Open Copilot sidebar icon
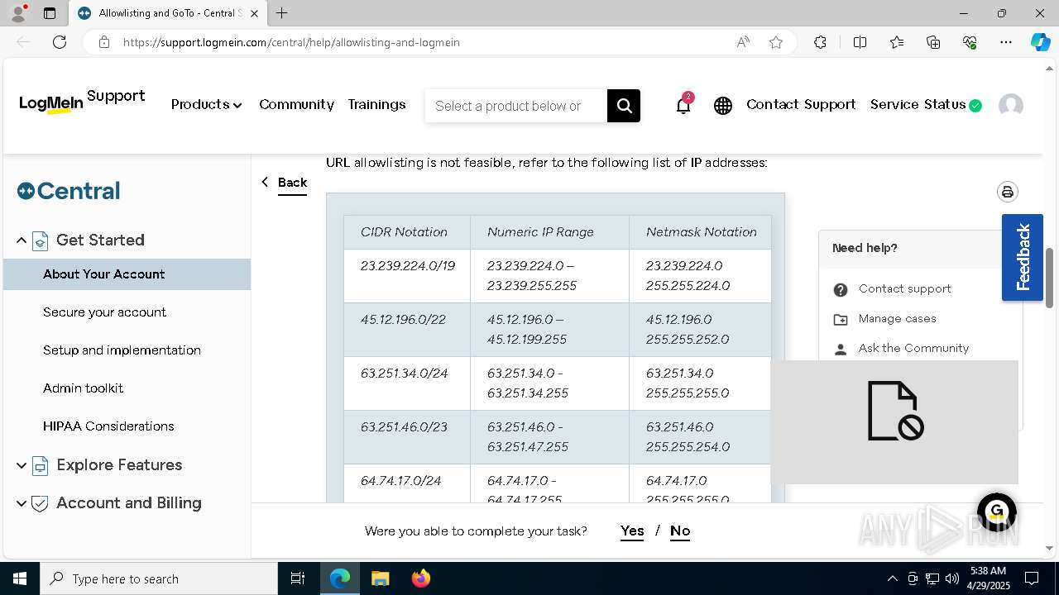Image resolution: width=1059 pixels, height=595 pixels. coord(1040,42)
